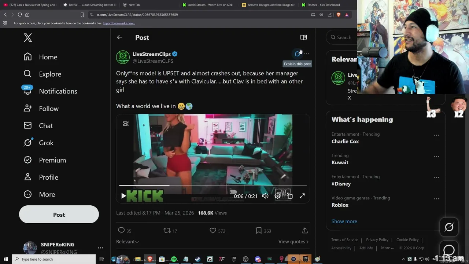
Task: Click the browser address bar URL
Action: point(137,15)
